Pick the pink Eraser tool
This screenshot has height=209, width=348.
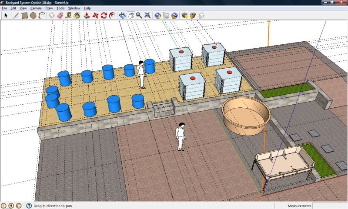(60, 15)
